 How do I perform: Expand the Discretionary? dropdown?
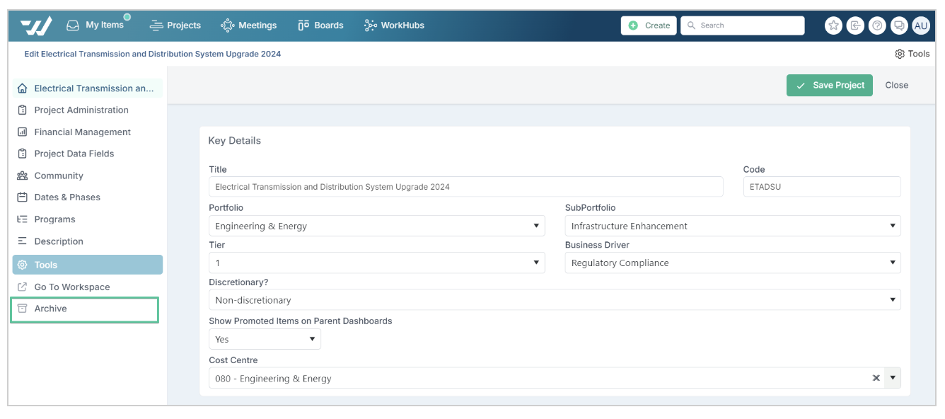555,300
